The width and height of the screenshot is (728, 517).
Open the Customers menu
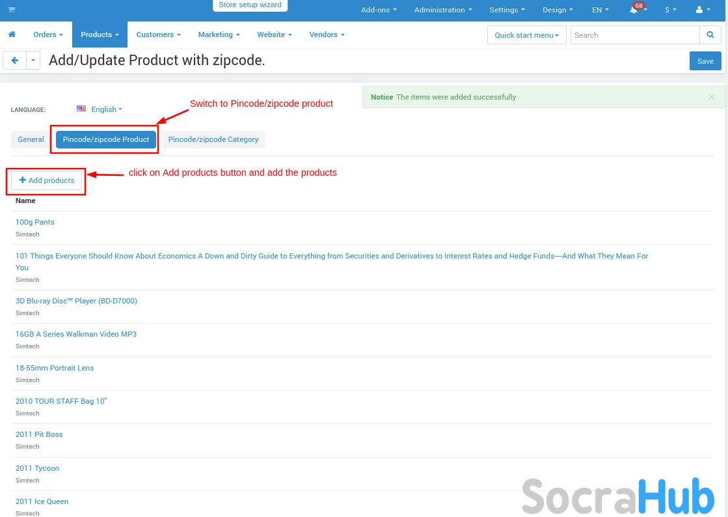[x=158, y=35]
